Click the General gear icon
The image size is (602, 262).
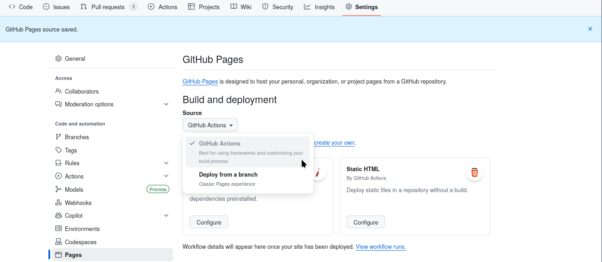pyautogui.click(x=58, y=58)
